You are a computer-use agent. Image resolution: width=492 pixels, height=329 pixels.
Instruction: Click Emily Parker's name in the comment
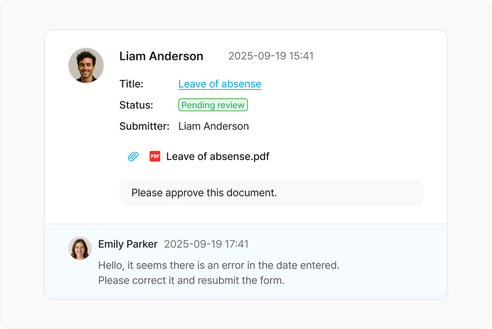pos(128,244)
